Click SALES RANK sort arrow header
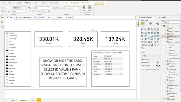This screenshot has width=181, height=102. point(114,54)
